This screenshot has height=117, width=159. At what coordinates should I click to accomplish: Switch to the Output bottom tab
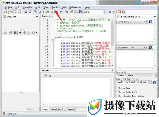pyautogui.click(x=45, y=109)
